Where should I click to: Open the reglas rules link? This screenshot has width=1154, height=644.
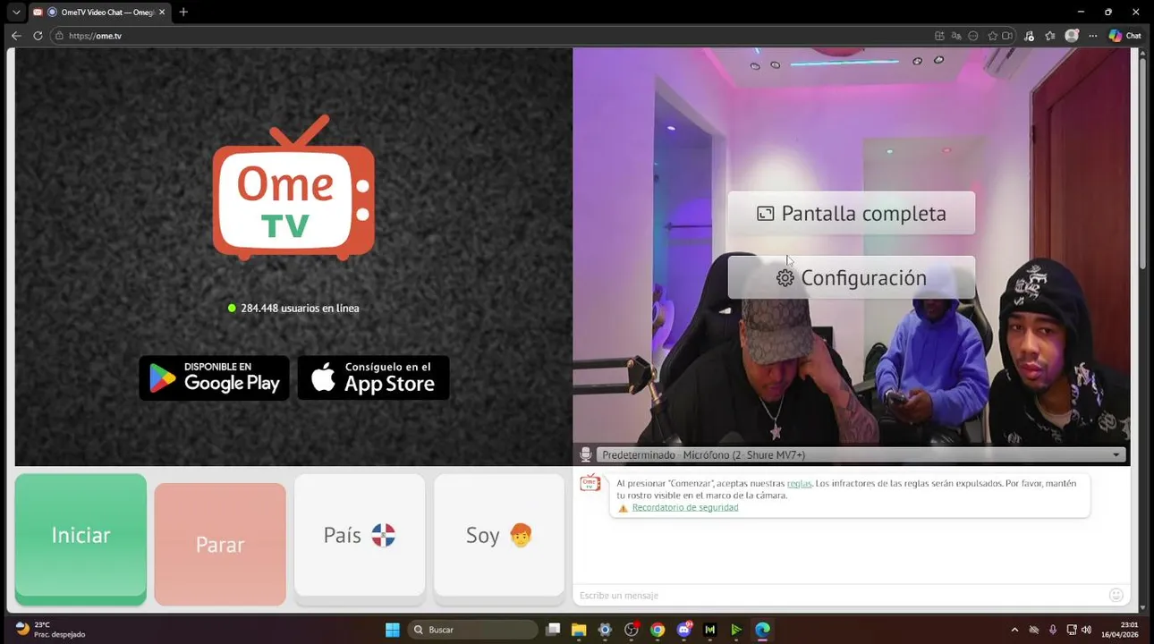[x=800, y=483]
